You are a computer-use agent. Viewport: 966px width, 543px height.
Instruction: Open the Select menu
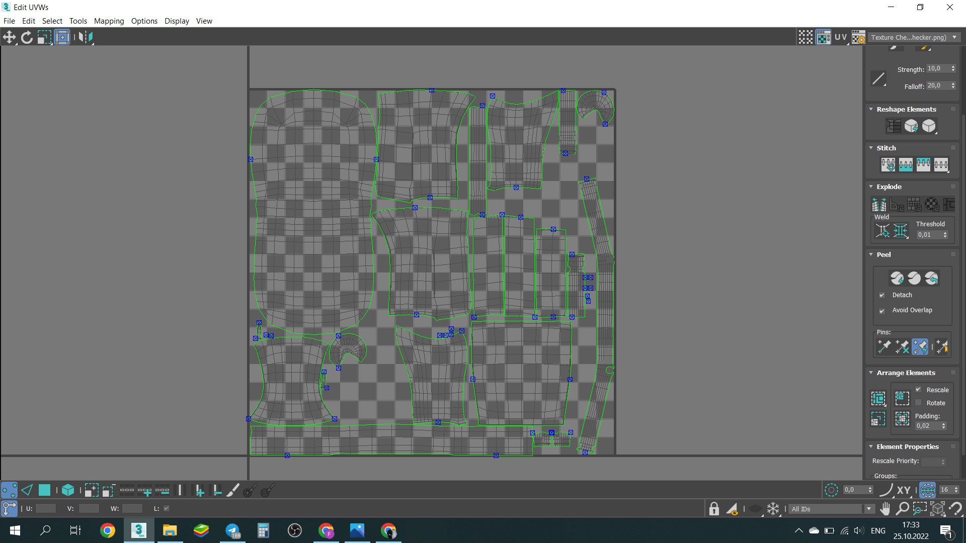click(x=52, y=21)
